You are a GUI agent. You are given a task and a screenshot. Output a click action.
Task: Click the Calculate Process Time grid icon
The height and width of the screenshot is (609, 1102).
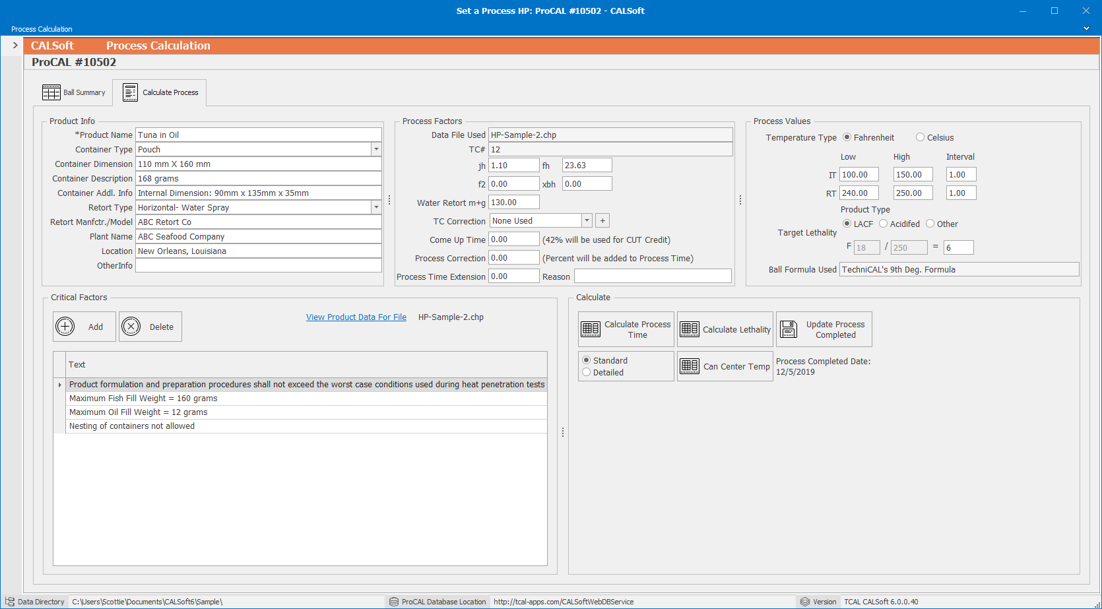click(591, 329)
